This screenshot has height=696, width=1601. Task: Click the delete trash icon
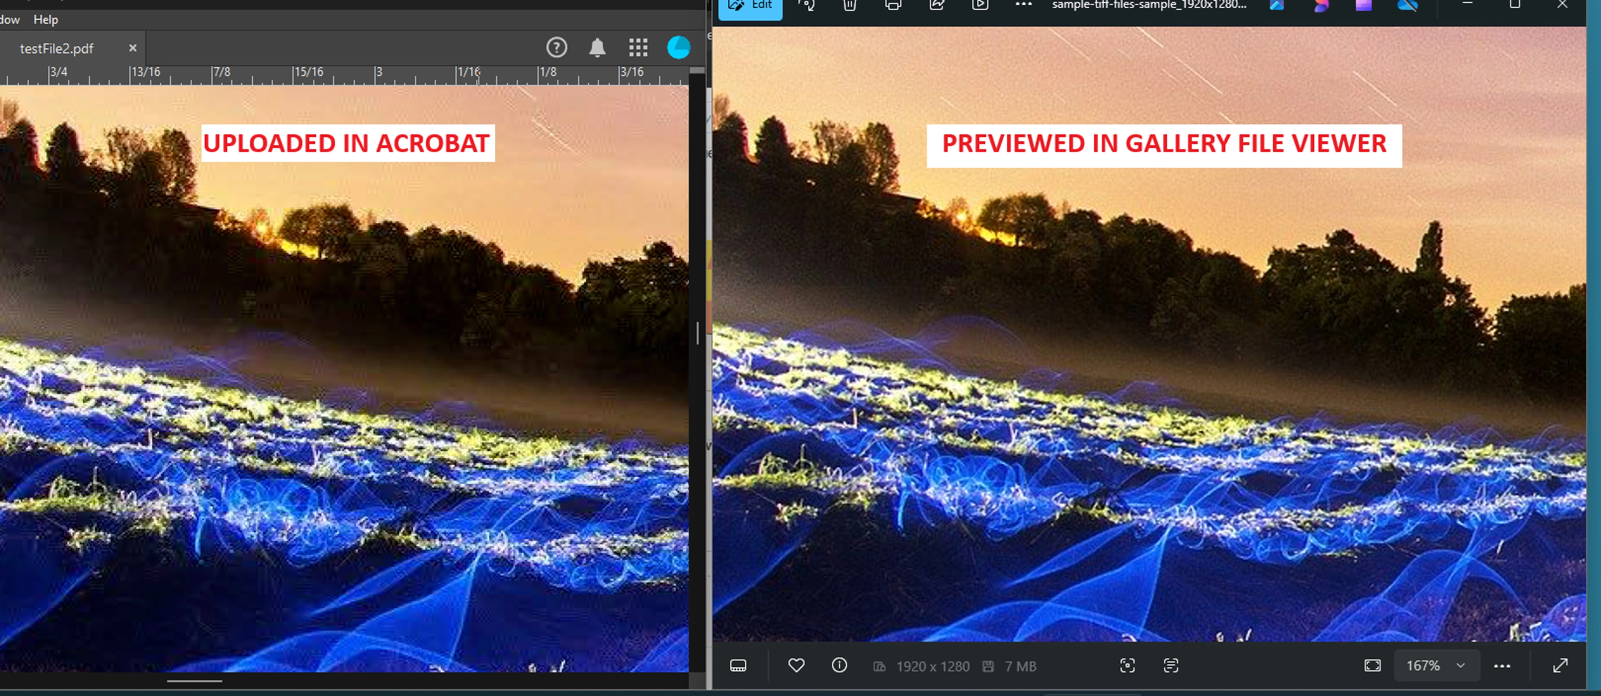(850, 6)
